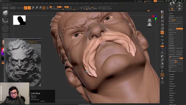Select the Scale transform tool in top shelf

37,8
